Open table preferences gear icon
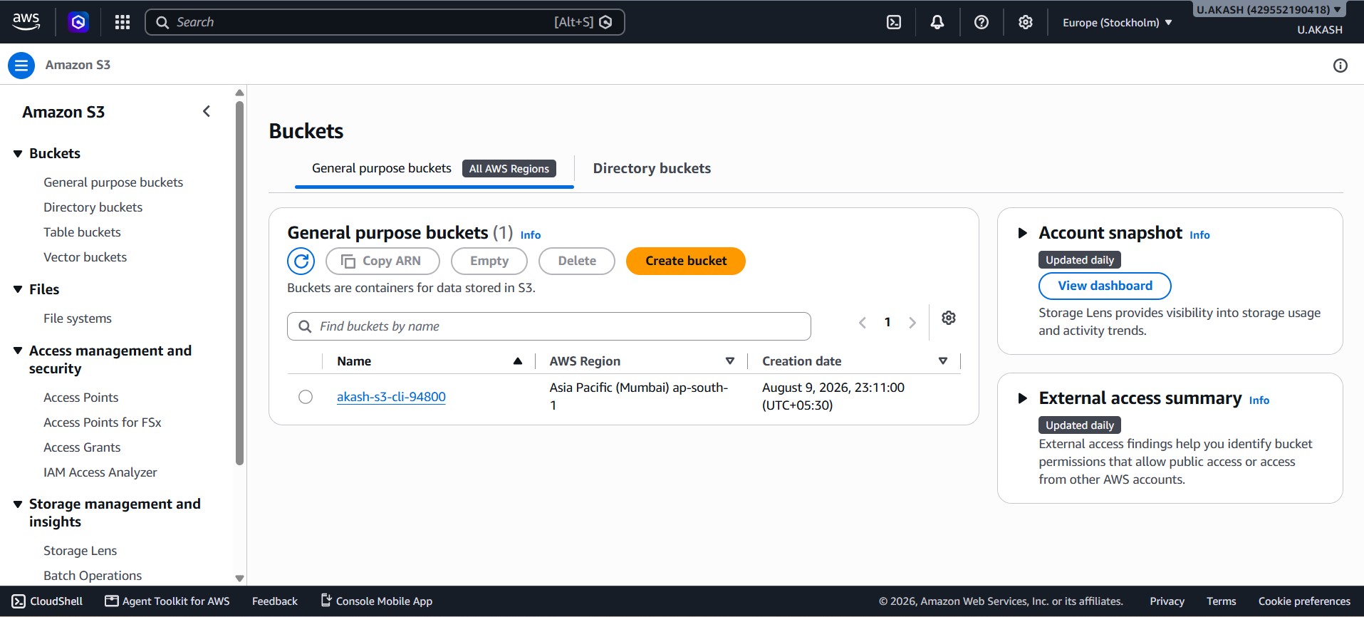This screenshot has width=1364, height=617. [x=949, y=318]
